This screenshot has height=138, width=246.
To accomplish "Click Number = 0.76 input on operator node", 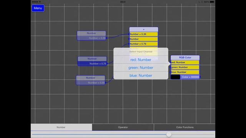I will [143, 44].
